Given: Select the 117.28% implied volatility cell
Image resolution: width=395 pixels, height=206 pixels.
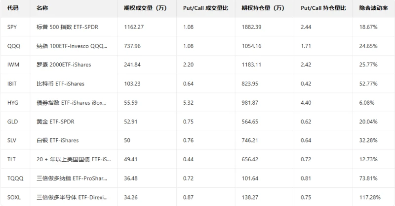Looking at the screenshot, I should click(x=371, y=197).
